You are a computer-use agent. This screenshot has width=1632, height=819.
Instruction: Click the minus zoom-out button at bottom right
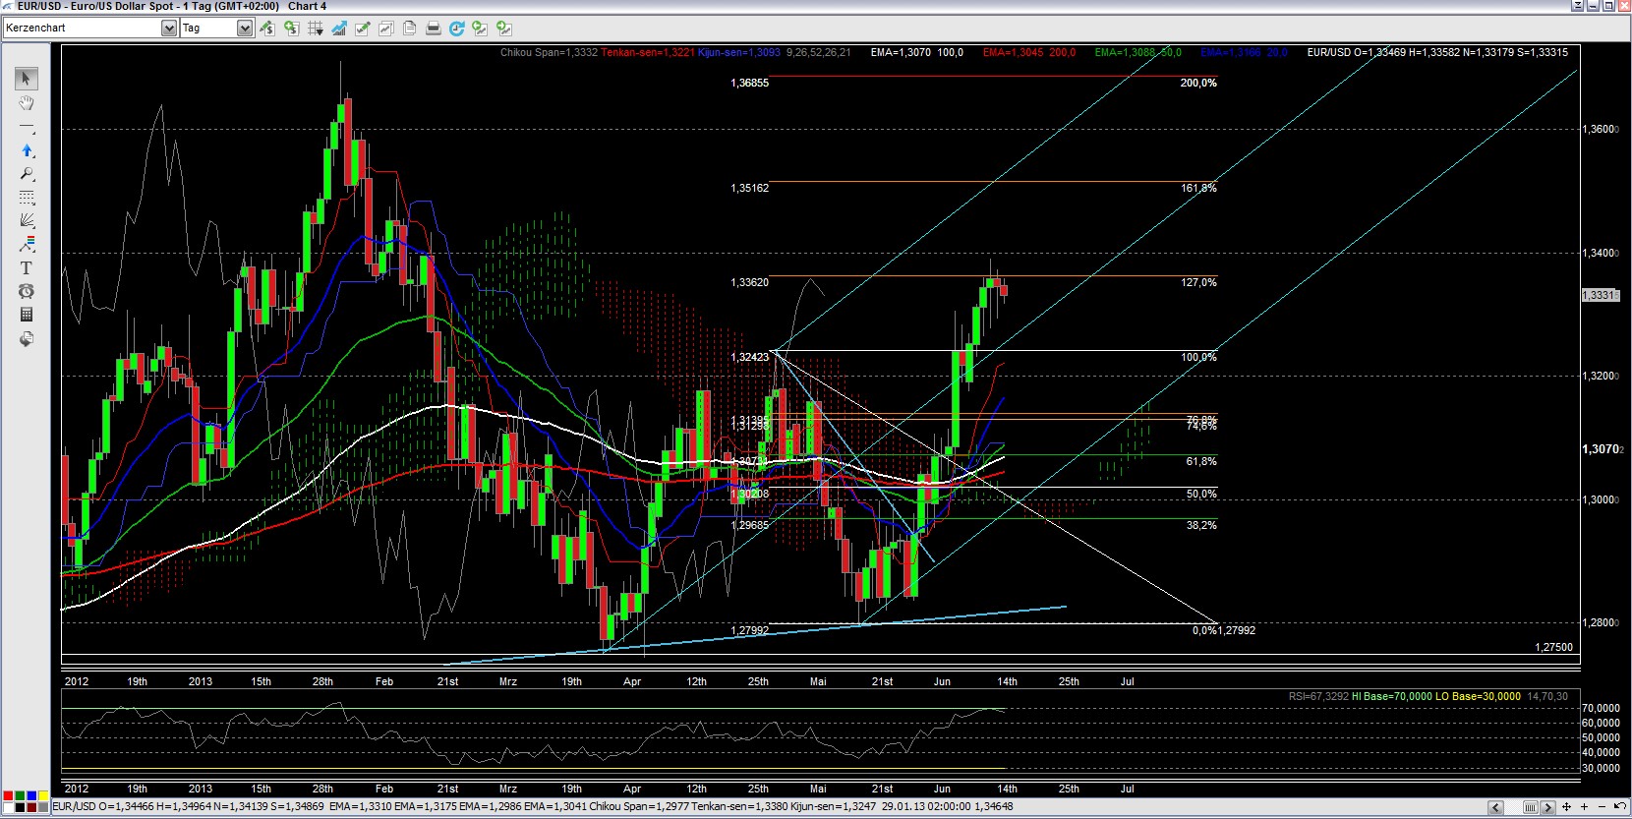point(1603,807)
